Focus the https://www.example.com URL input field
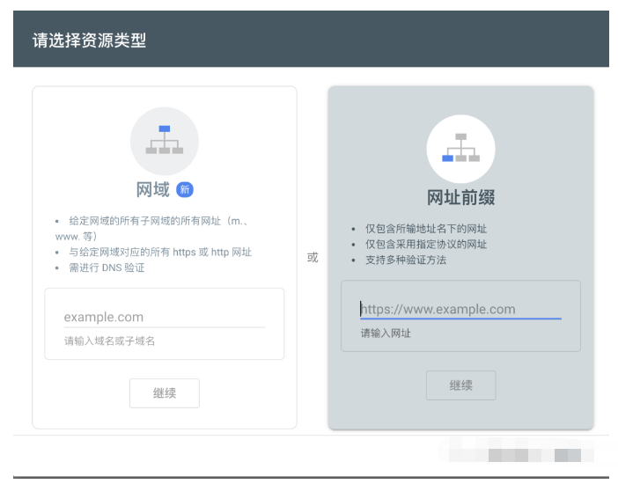 [460, 310]
